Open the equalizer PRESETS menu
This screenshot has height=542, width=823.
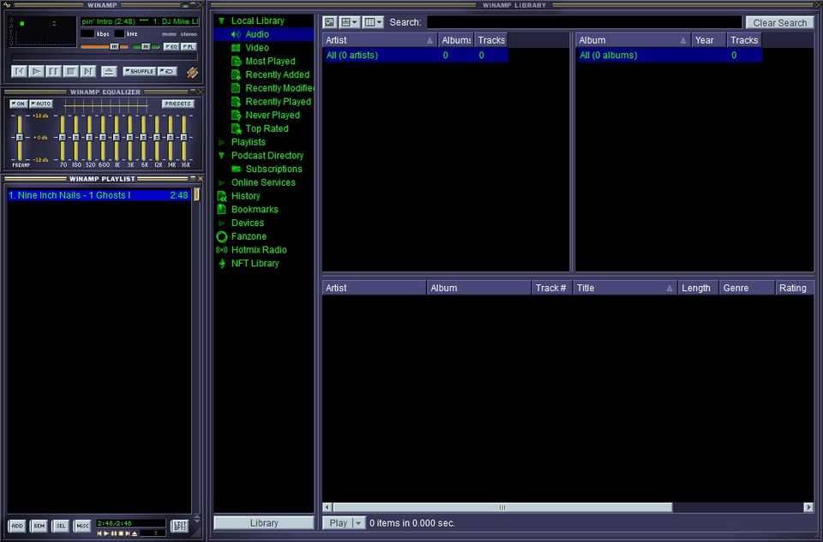(177, 104)
